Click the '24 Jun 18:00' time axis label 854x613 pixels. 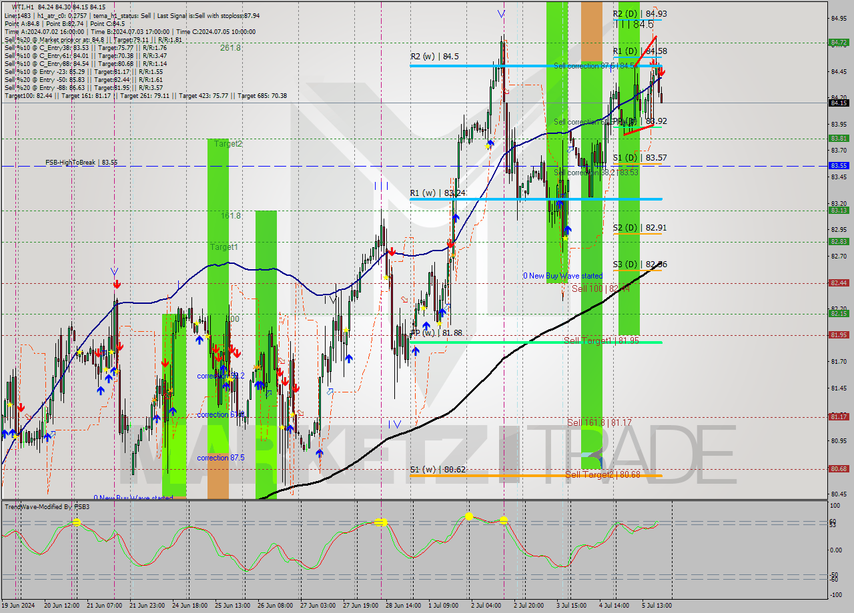(189, 606)
